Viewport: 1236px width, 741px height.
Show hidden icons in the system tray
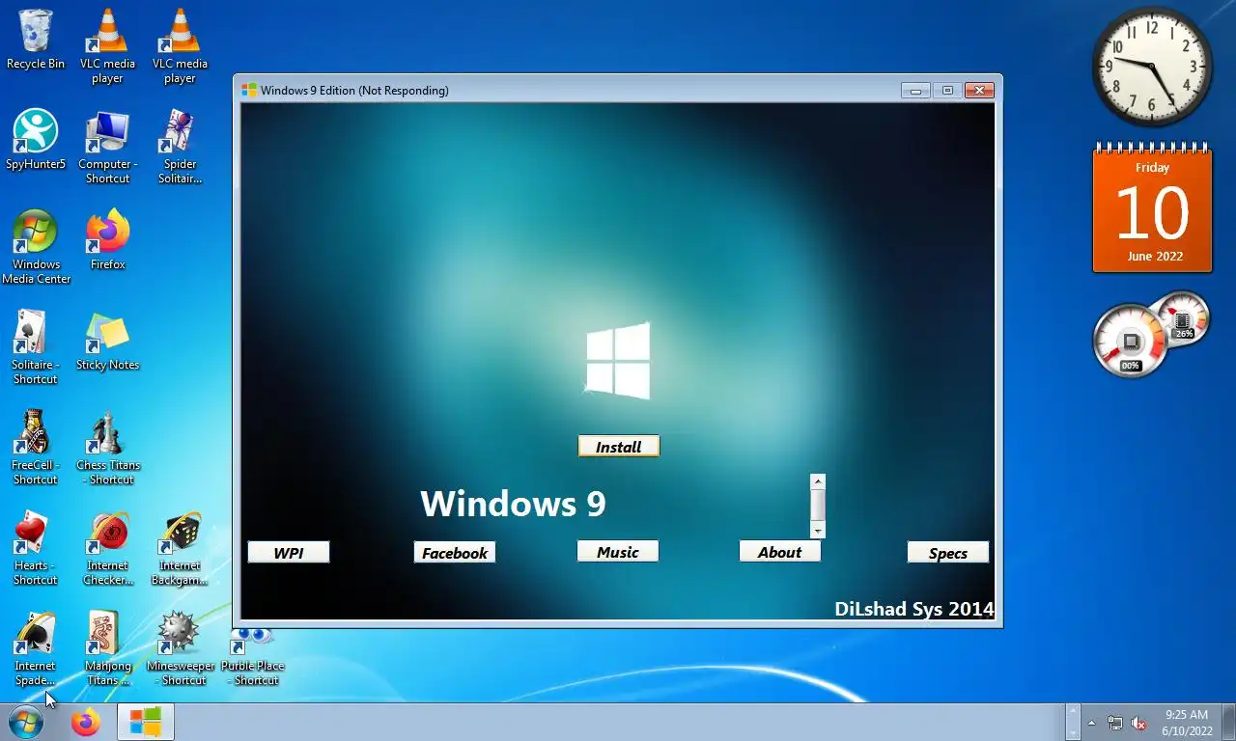(x=1091, y=723)
